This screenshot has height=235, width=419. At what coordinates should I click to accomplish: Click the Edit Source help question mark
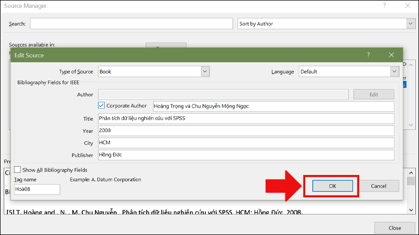368,55
